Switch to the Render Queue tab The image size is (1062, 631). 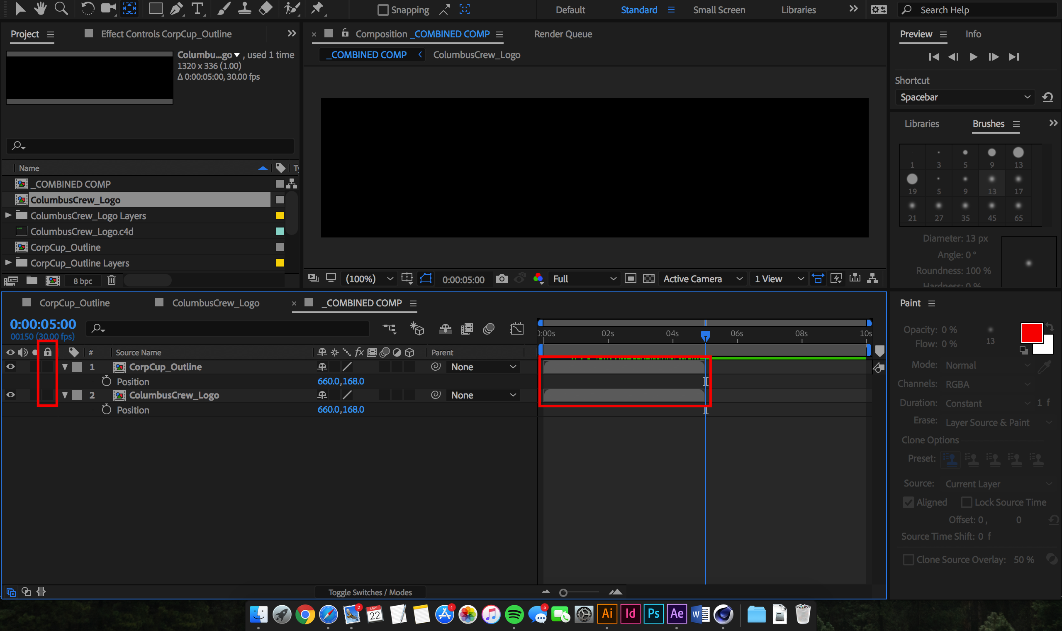563,34
